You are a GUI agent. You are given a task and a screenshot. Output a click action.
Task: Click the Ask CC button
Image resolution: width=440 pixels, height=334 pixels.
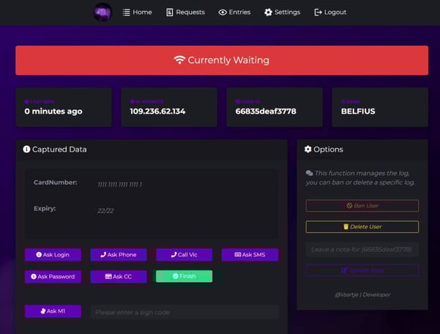tap(119, 276)
